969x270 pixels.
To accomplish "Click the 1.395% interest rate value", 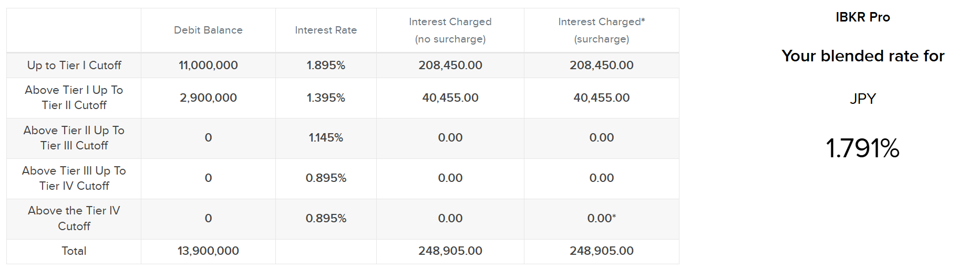I will [326, 98].
